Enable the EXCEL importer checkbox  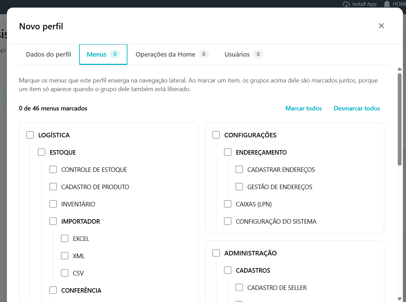click(64, 238)
